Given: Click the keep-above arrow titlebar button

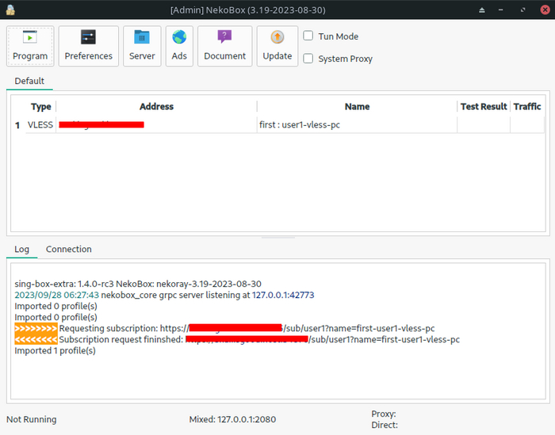Looking at the screenshot, I should (482, 10).
